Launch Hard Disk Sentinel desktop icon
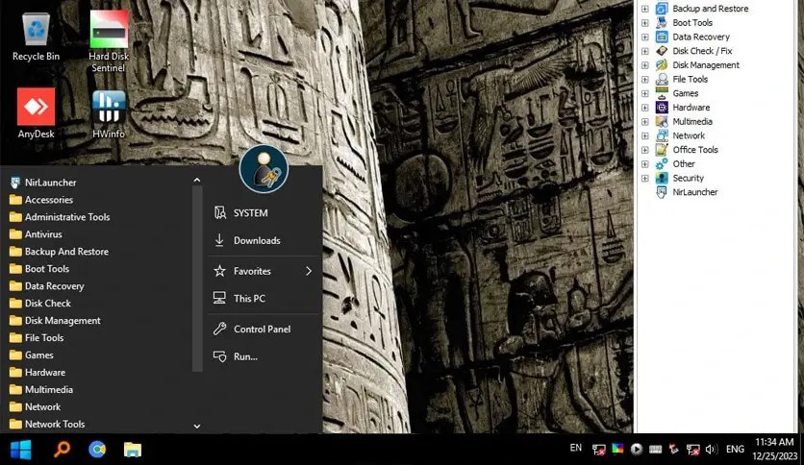 click(108, 41)
